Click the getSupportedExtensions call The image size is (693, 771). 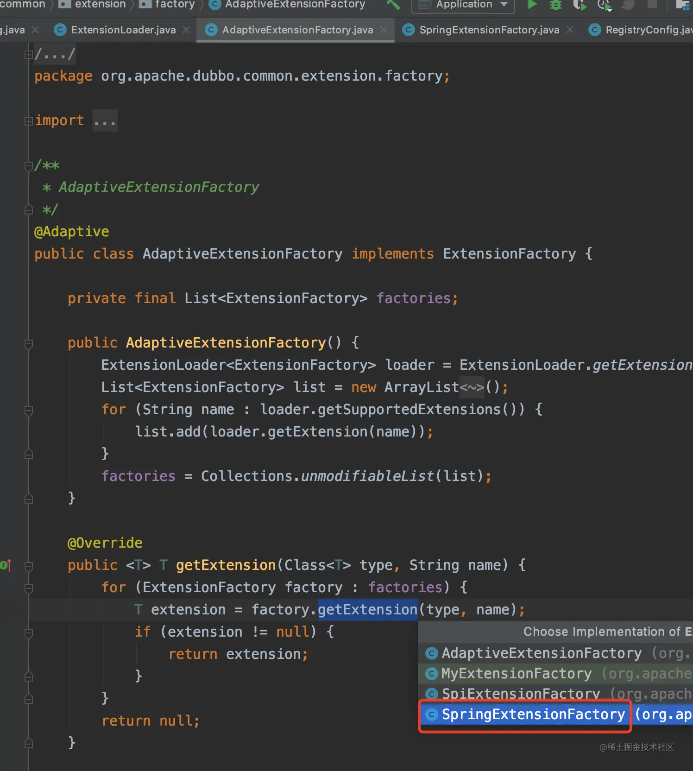click(409, 410)
